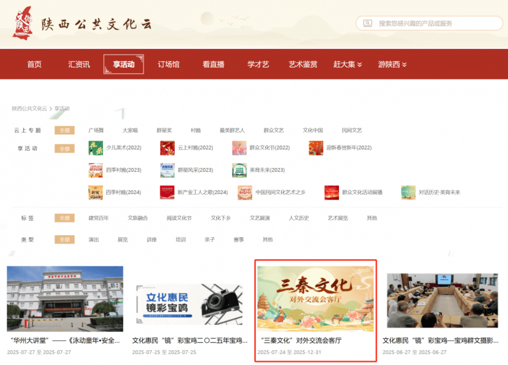Viewport: 508px width, 365px height.
Task: Open the 迎新春贺新年(2022) icon
Action: [x=316, y=148]
